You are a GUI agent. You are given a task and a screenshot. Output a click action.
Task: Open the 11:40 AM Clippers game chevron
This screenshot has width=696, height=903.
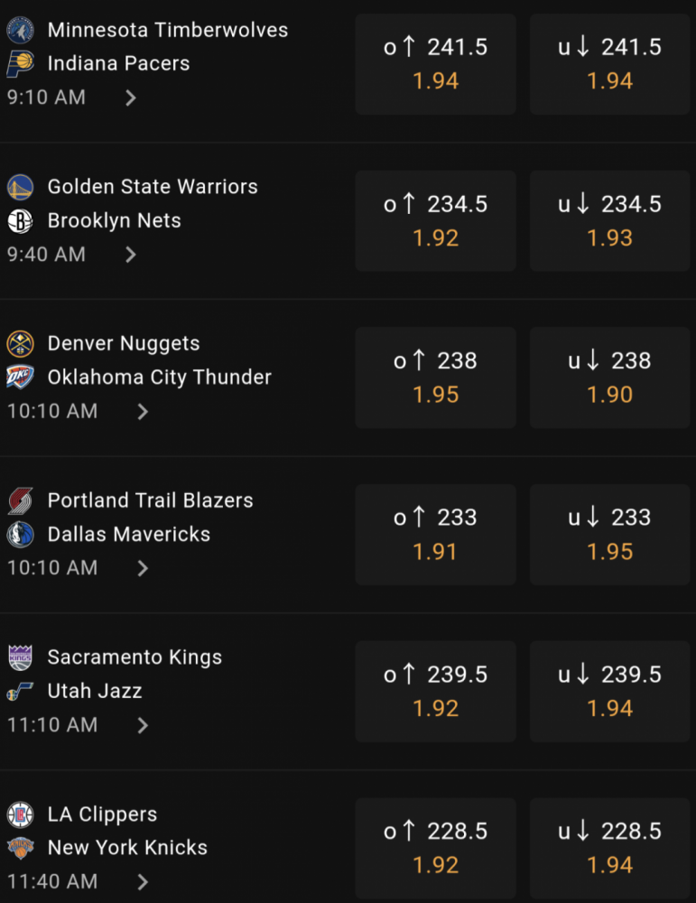143,881
